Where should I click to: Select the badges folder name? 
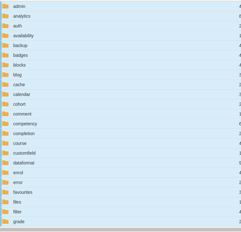coord(21,55)
